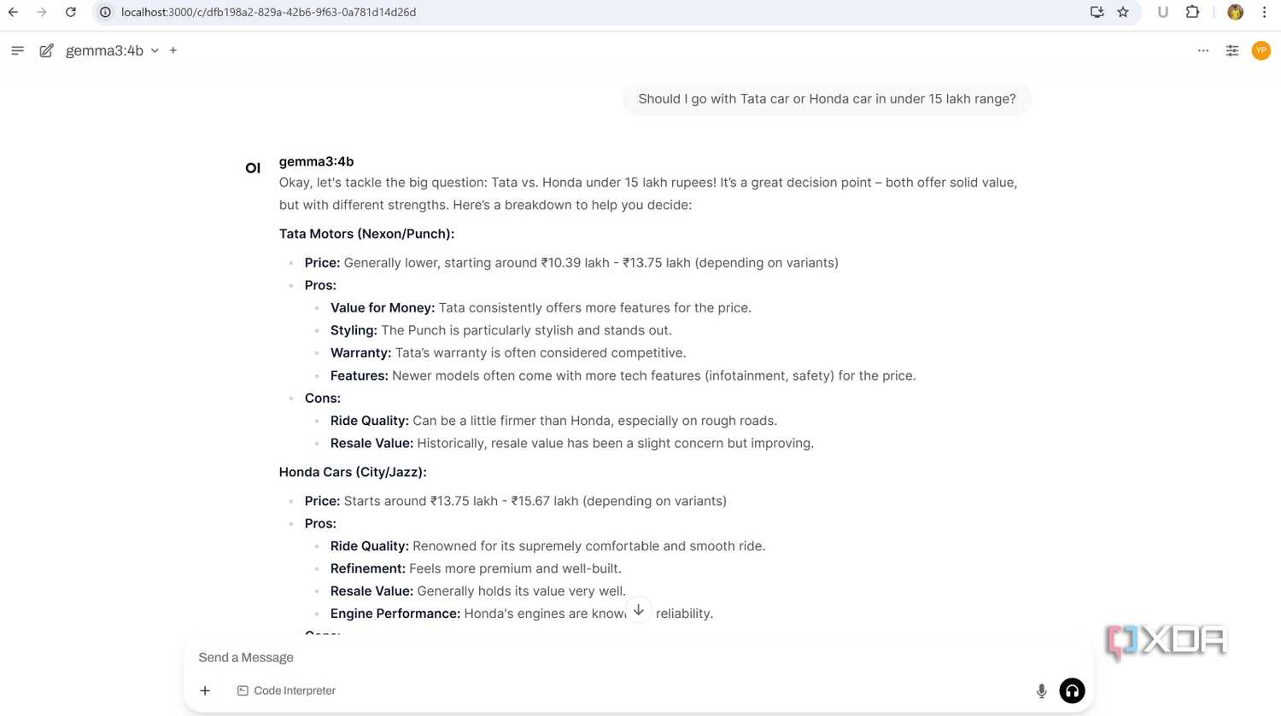The height and width of the screenshot is (716, 1281).
Task: Open browser extensions puzzle icon
Action: pos(1193,12)
